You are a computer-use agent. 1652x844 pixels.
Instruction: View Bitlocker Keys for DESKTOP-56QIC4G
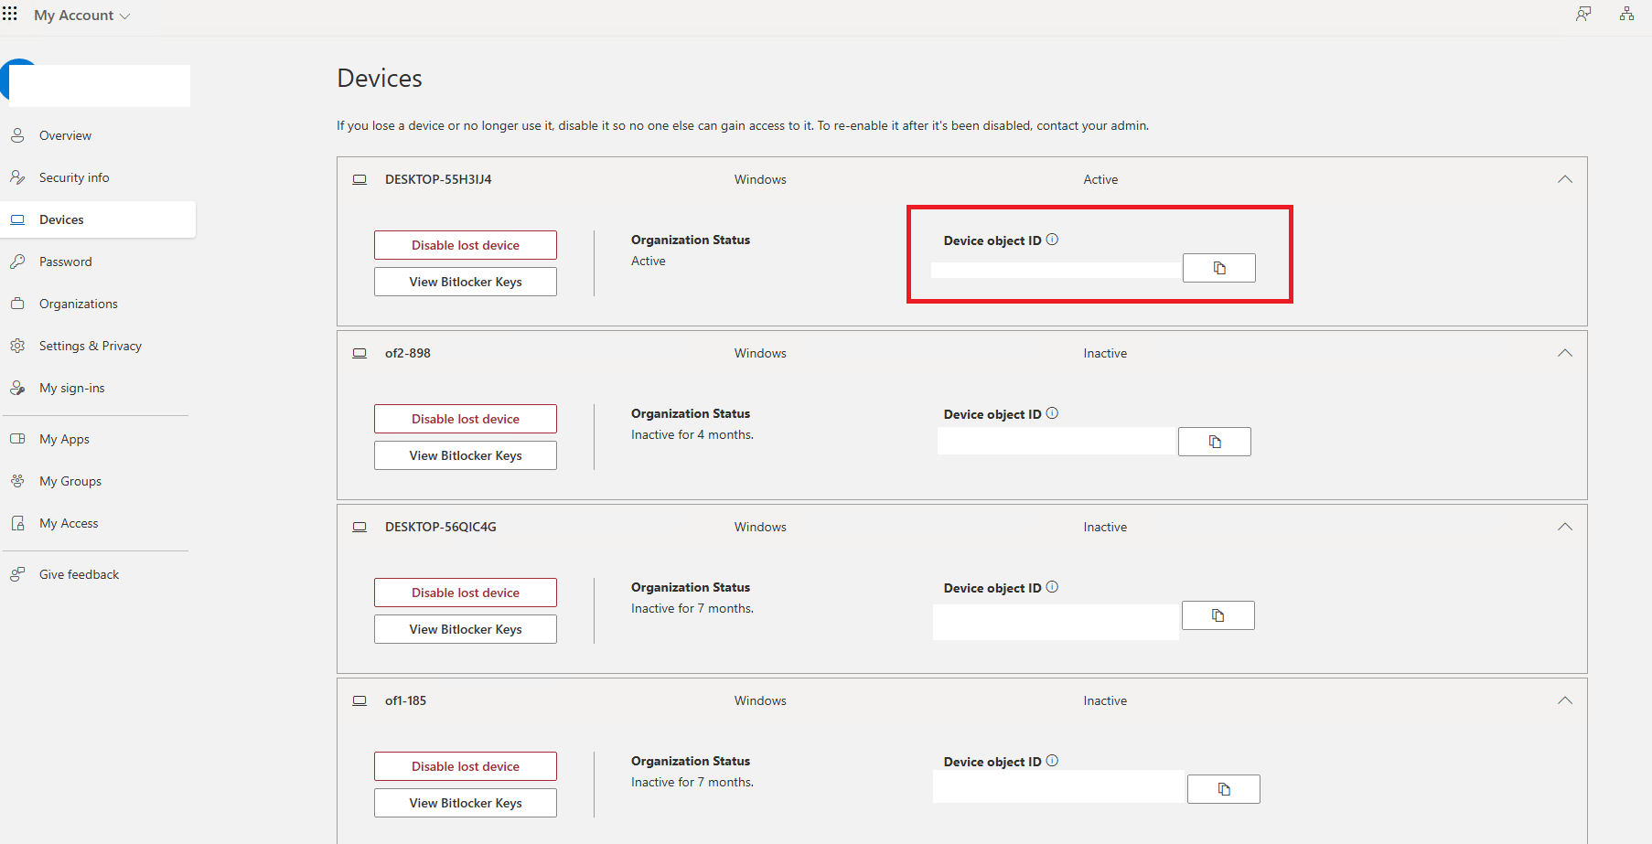pos(466,629)
